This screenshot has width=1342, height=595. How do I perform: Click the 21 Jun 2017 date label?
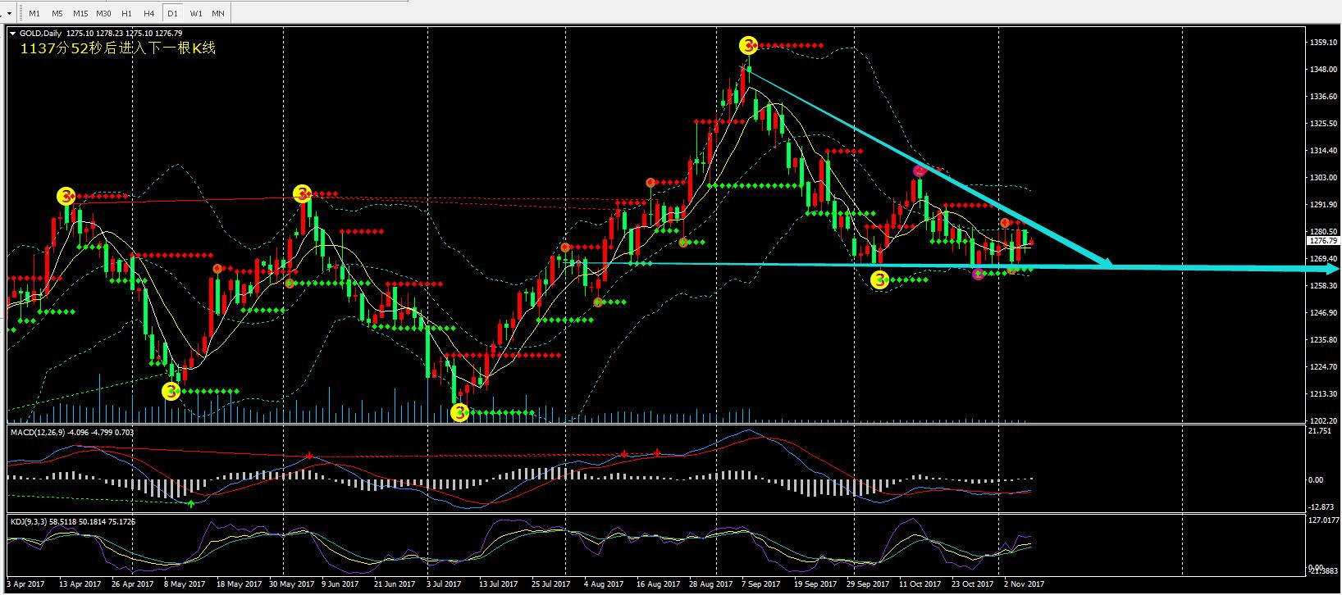click(x=395, y=584)
